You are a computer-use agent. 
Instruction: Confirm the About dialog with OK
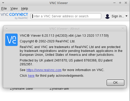pos(115,83)
